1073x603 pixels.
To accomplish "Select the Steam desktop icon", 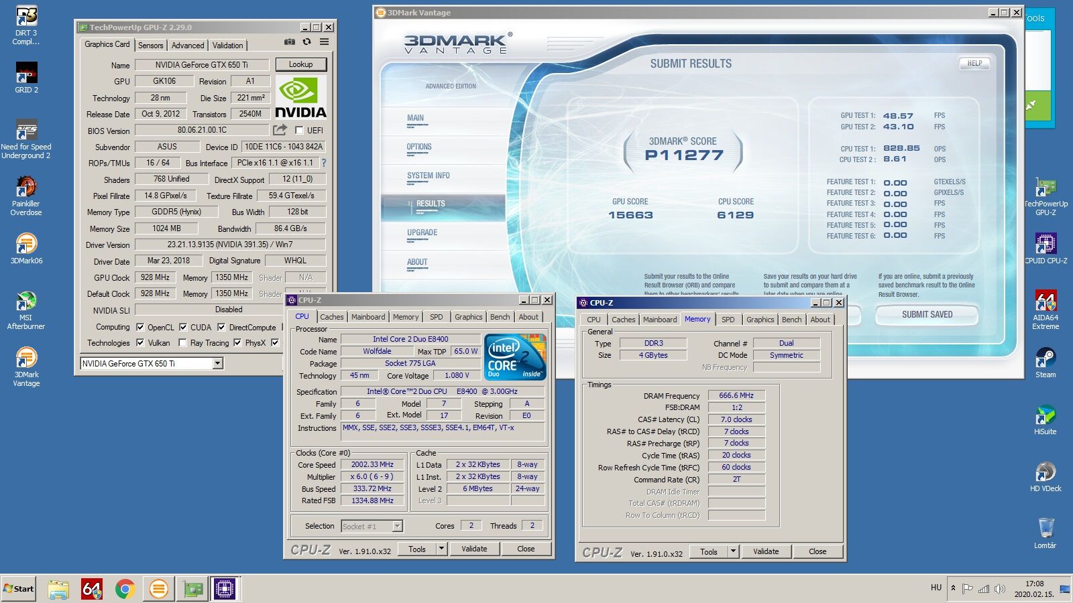I will tap(1046, 362).
